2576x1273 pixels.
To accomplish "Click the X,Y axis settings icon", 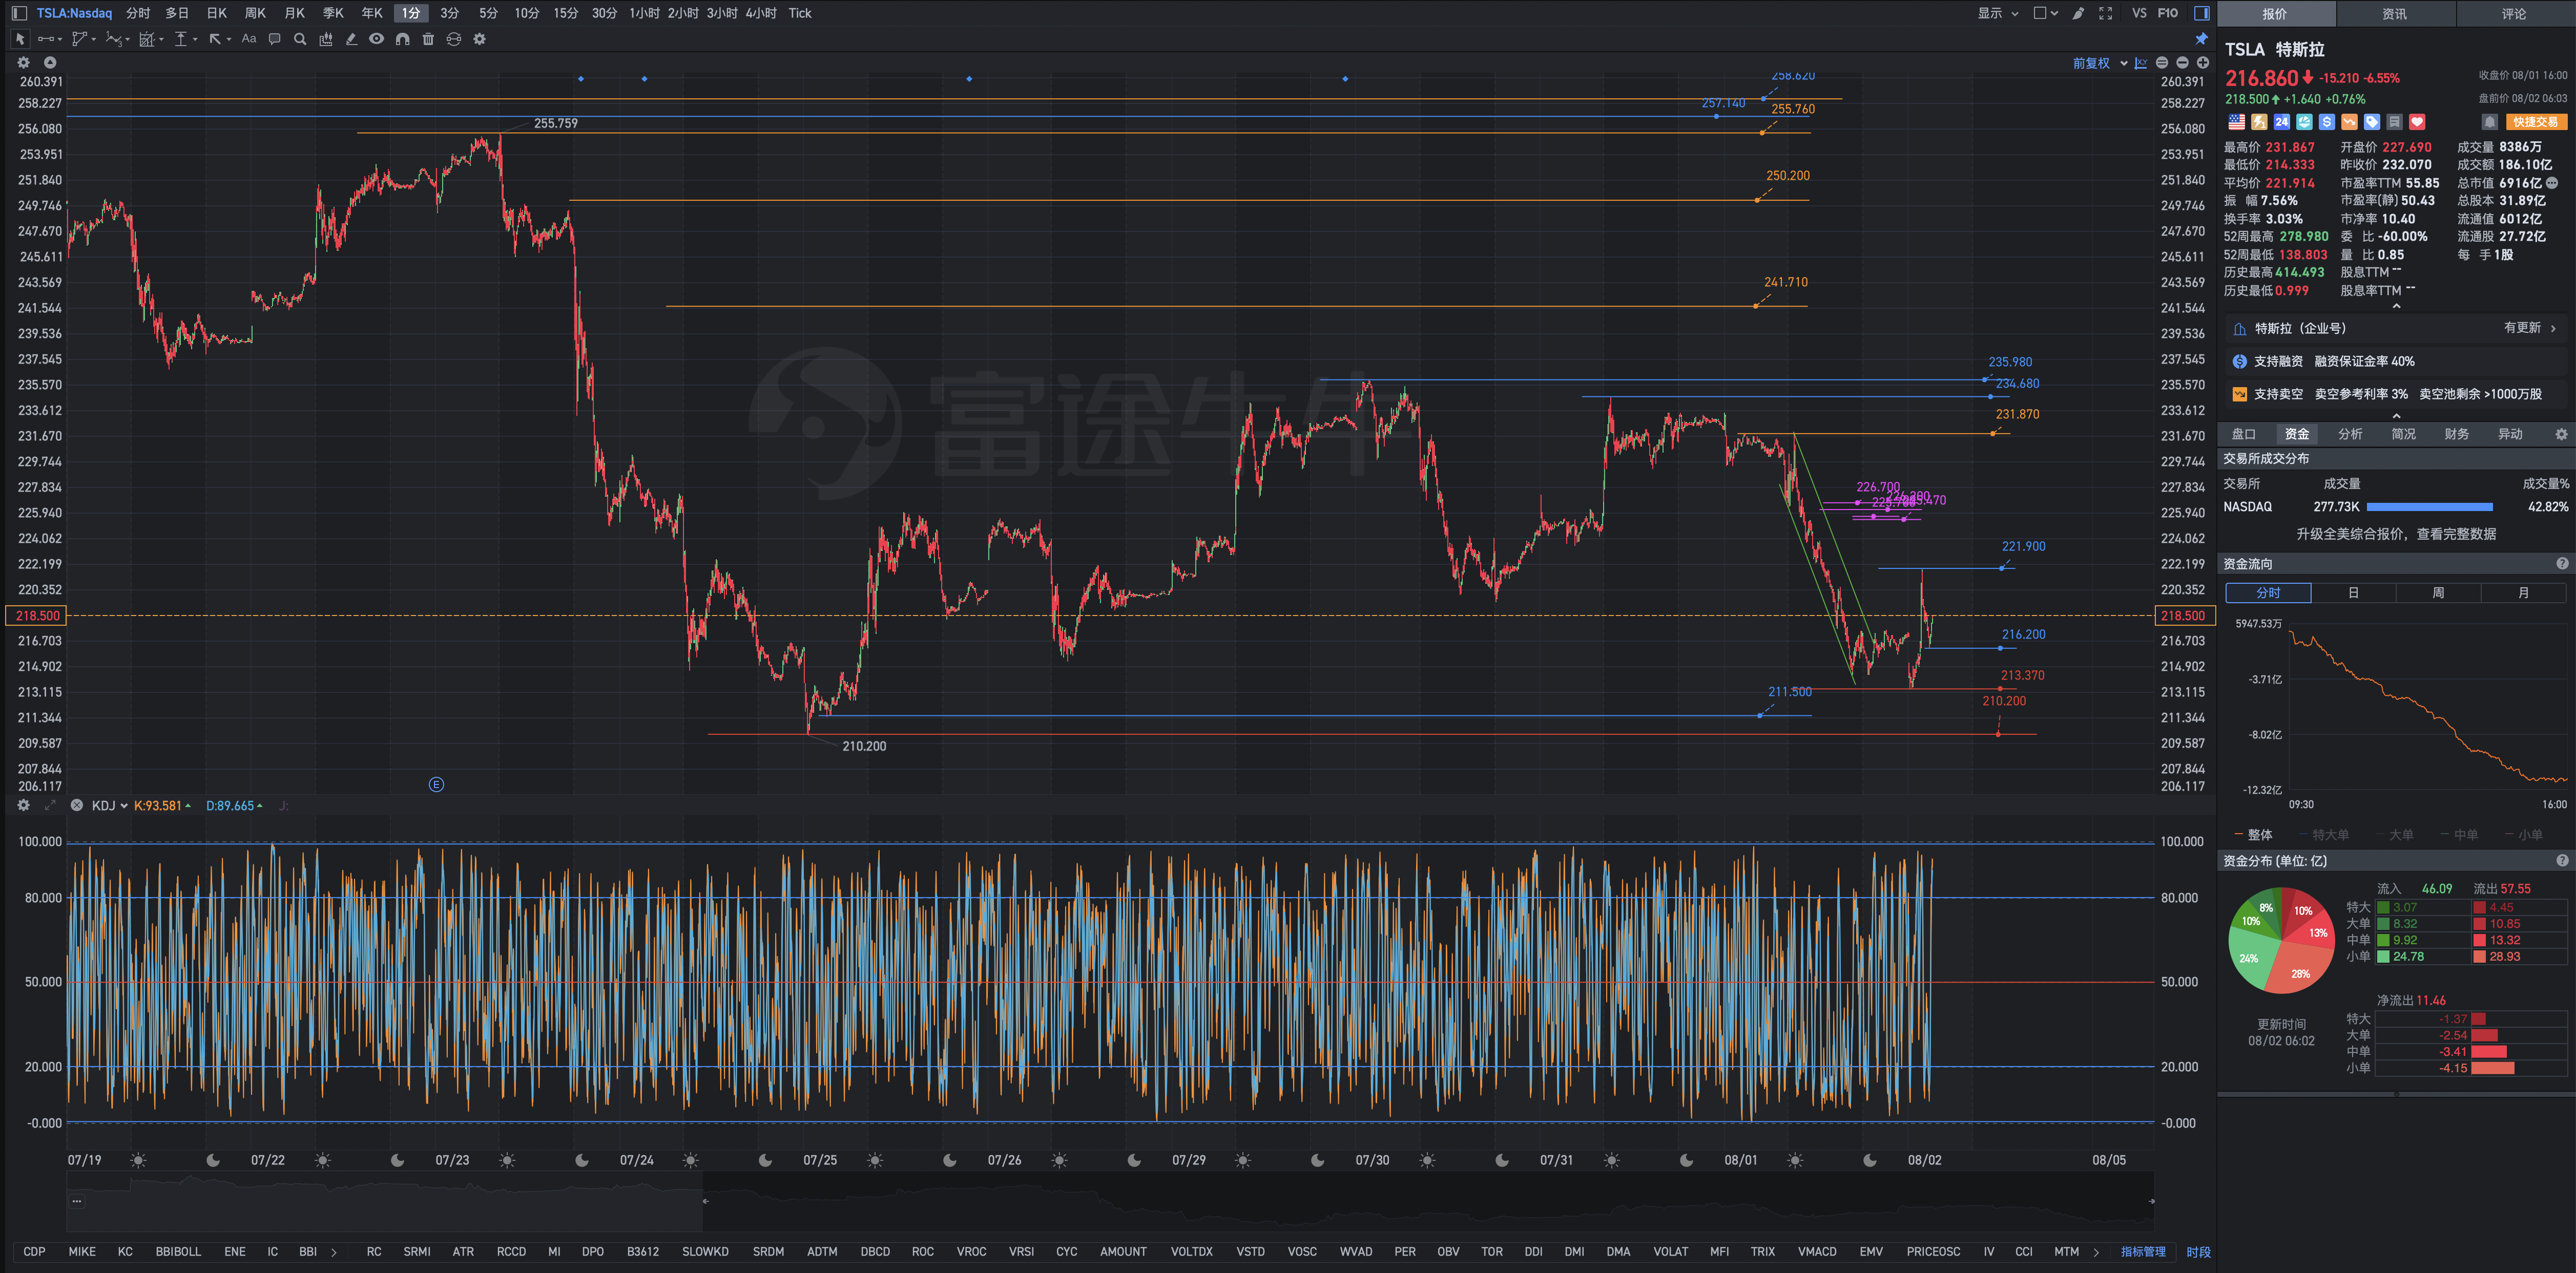I will tap(2141, 63).
